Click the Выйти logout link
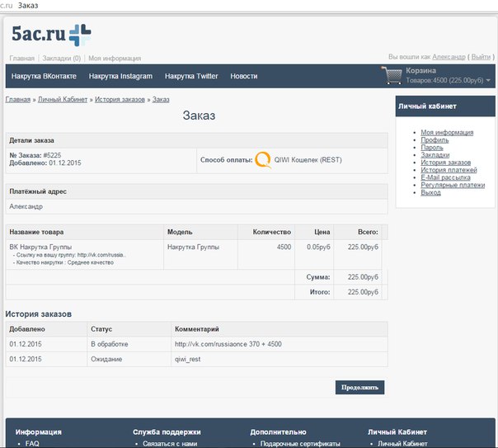 tap(481, 57)
